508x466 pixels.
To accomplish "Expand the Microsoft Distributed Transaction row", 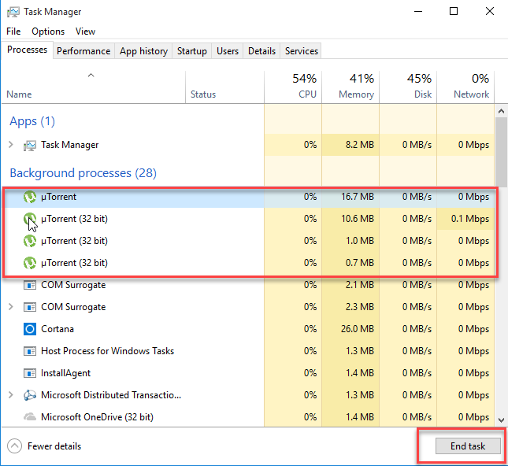I will click(11, 394).
